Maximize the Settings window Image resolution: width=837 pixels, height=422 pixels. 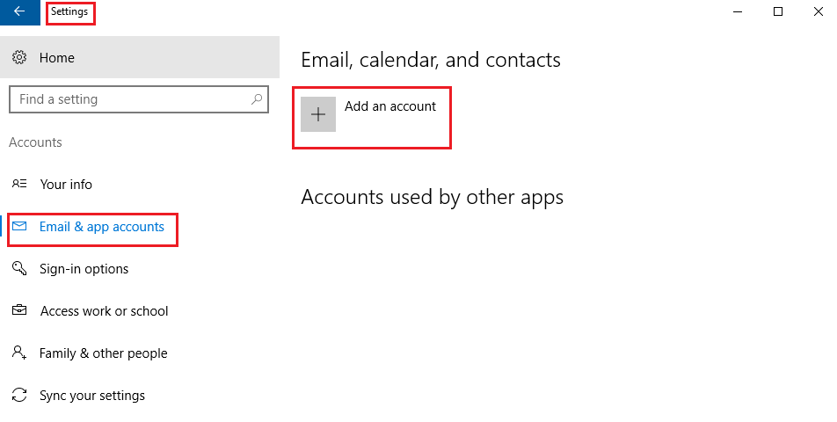[777, 12]
